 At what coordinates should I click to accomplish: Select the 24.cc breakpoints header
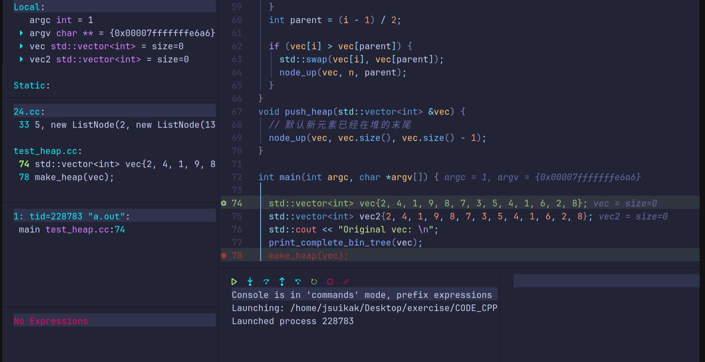(115, 112)
